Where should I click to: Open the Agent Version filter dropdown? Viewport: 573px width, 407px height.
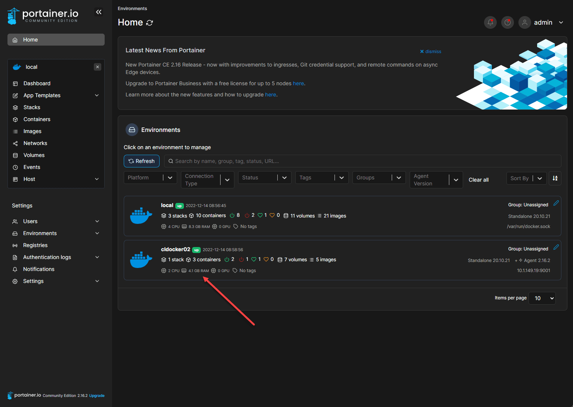coord(436,180)
